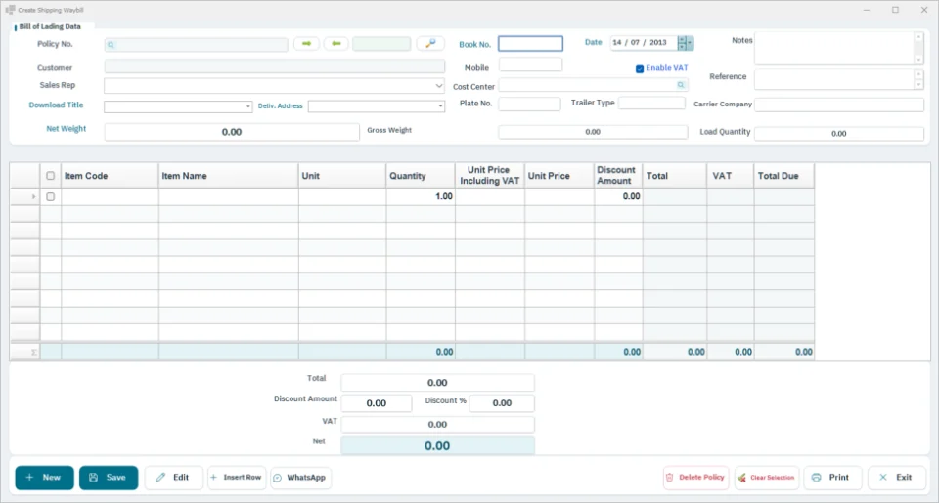Open the Download Title dropdown
The height and width of the screenshot is (503, 939).
247,107
